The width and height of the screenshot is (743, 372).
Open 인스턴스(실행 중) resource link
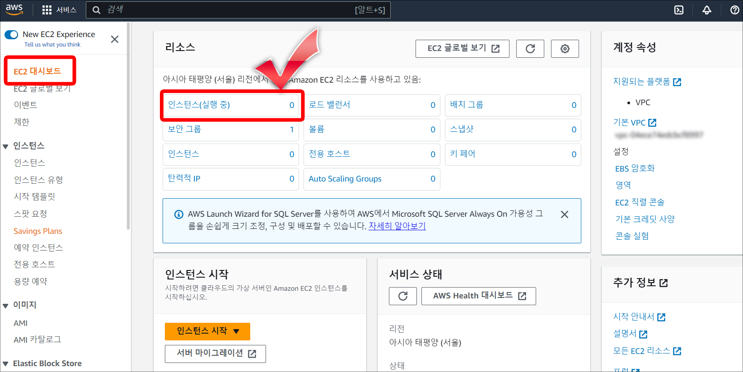(x=199, y=105)
